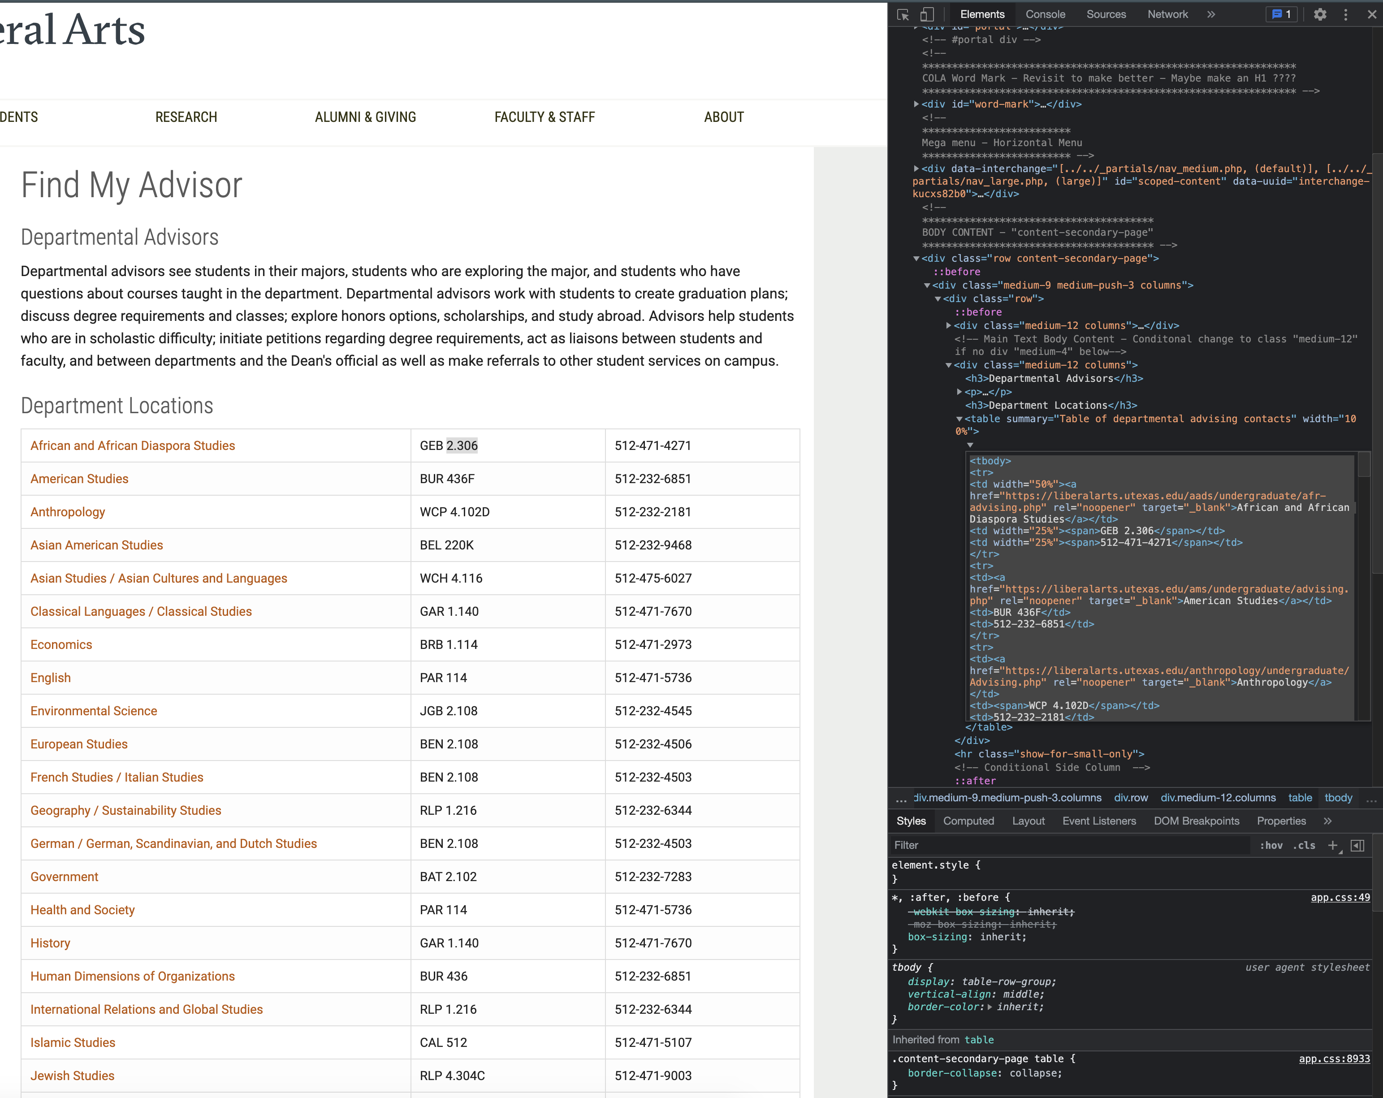This screenshot has height=1098, width=1383.
Task: Switch to the Console tab
Action: pyautogui.click(x=1045, y=14)
